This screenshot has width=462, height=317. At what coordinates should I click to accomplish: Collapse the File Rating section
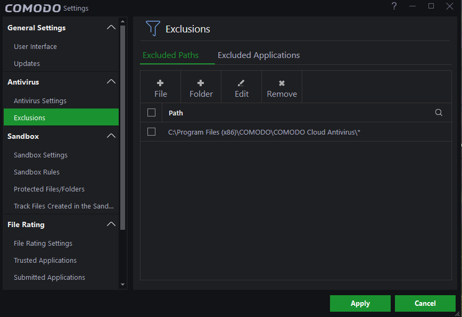[111, 224]
